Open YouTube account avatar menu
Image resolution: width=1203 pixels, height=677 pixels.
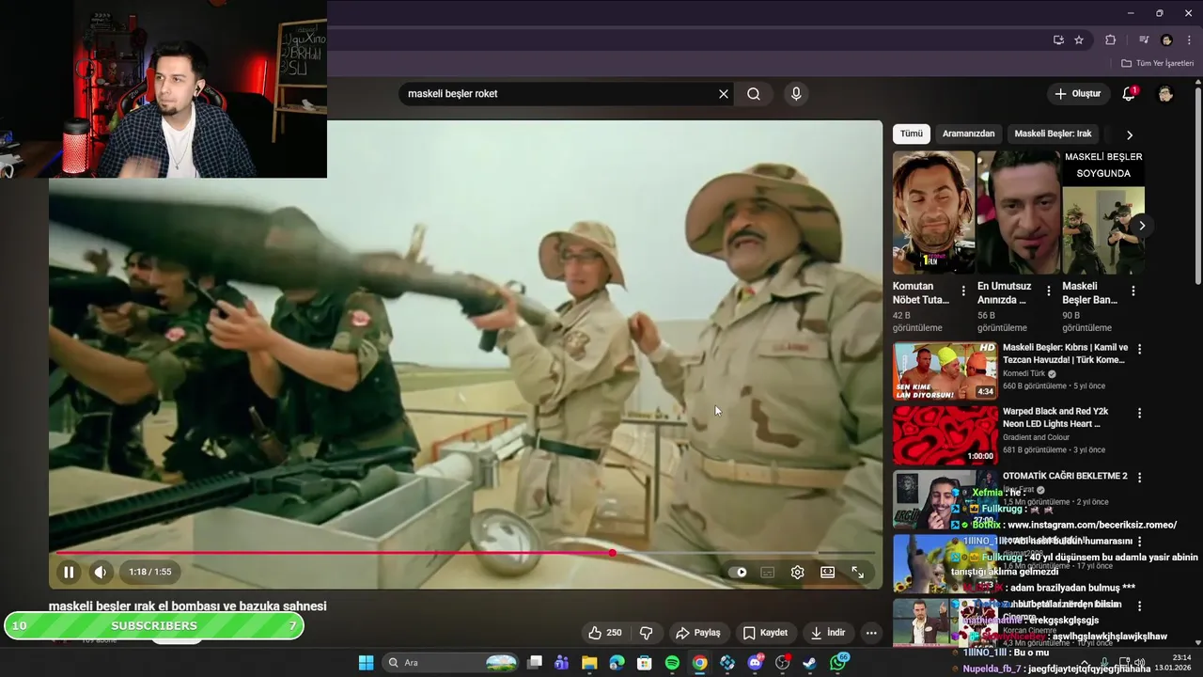coord(1165,94)
